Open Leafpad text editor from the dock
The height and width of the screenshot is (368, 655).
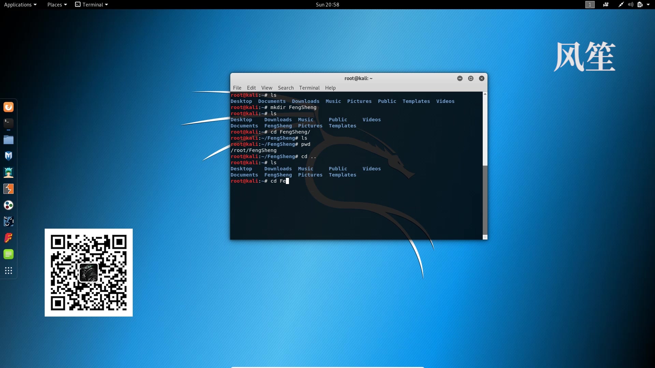pyautogui.click(x=9, y=254)
